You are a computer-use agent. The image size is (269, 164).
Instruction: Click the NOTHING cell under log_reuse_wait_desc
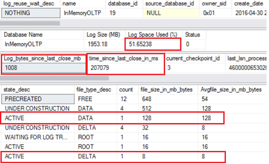pos(31,13)
